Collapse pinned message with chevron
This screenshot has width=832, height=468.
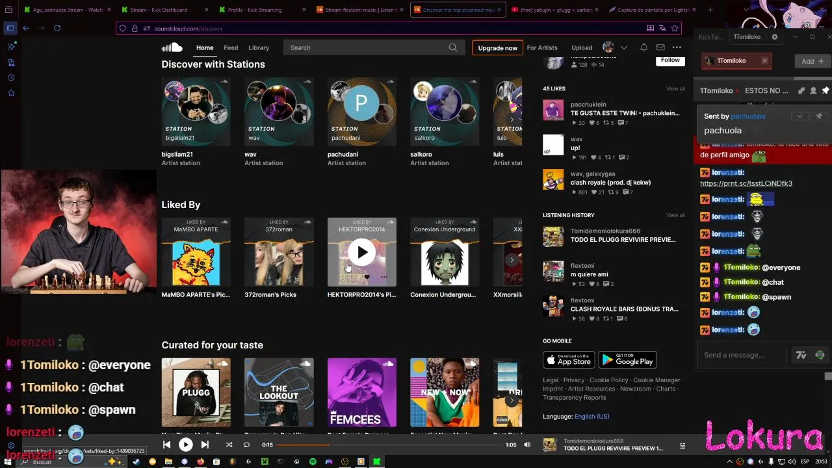[800, 116]
